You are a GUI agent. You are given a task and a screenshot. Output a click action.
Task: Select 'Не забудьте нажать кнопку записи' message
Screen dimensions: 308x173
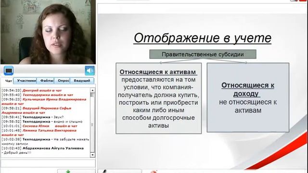[45, 141]
